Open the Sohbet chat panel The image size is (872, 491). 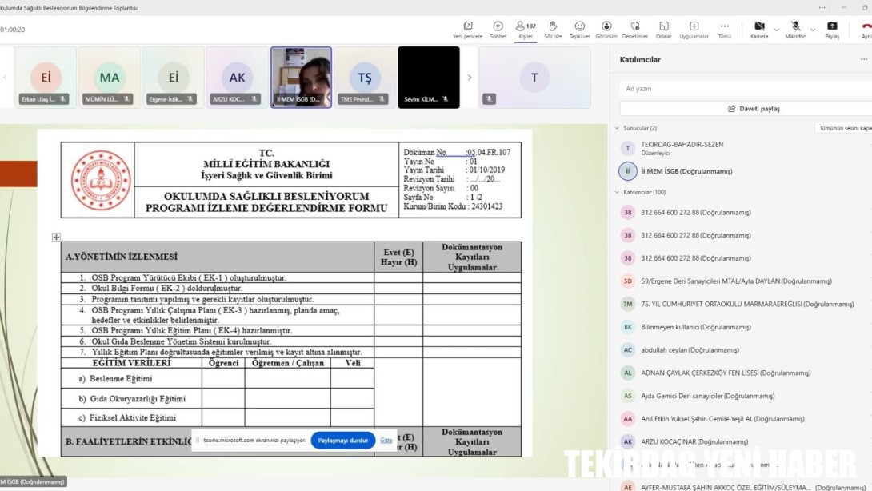pyautogui.click(x=498, y=30)
